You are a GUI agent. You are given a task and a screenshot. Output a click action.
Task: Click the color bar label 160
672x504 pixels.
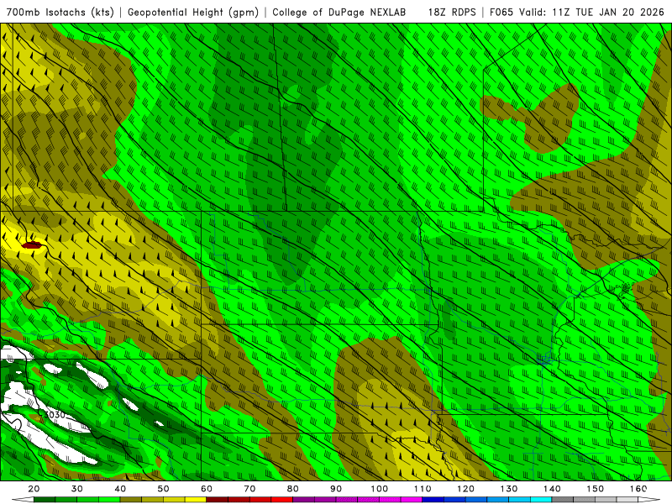tap(638, 489)
